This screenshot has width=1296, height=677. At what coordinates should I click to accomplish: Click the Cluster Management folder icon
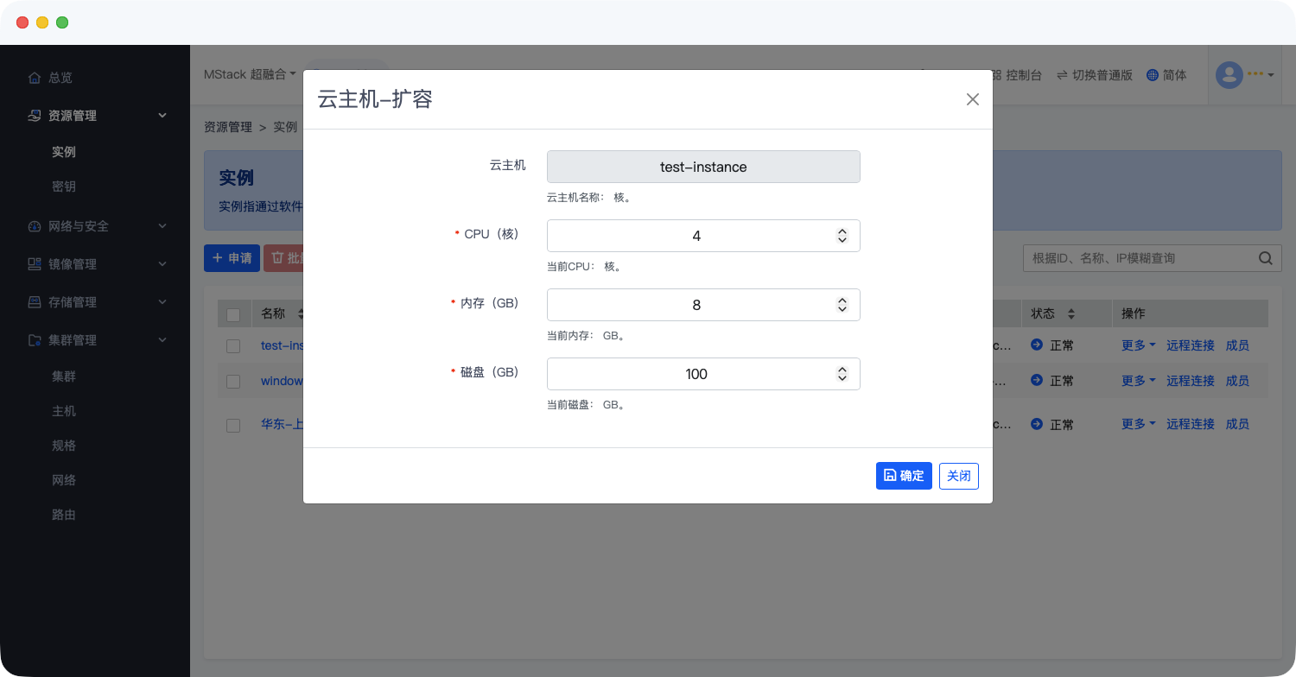click(35, 340)
